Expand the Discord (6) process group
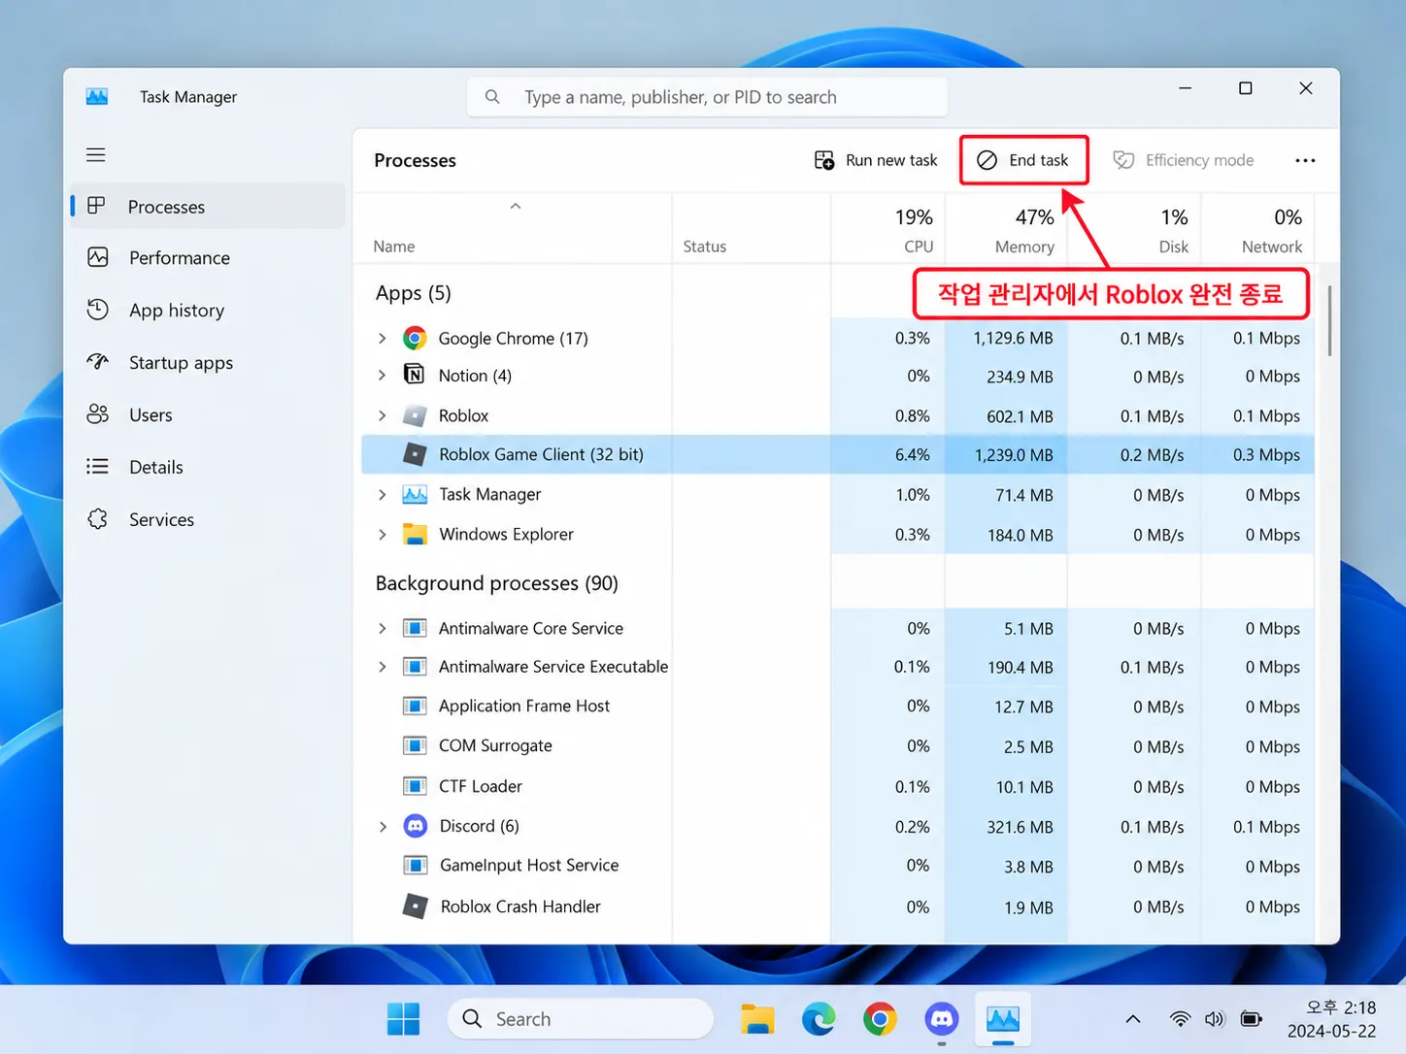 pos(383,826)
